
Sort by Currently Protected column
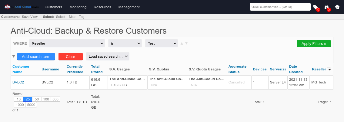coord(75,69)
